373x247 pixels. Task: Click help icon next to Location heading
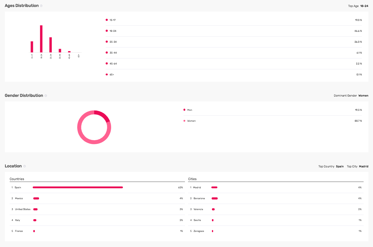[x=25, y=166]
